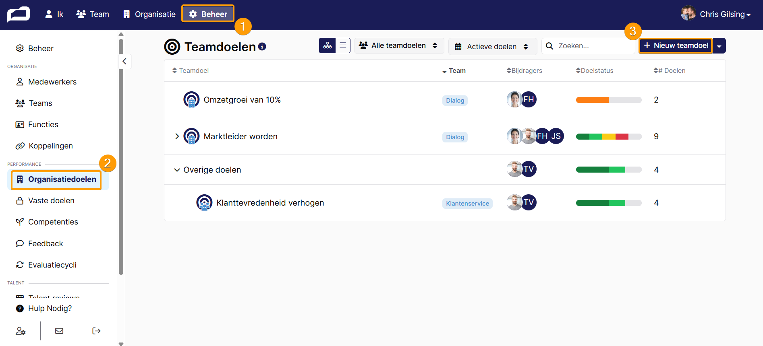The width and height of the screenshot is (763, 346).
Task: Click the goal count 2 for Omzetgroei
Action: pos(656,100)
